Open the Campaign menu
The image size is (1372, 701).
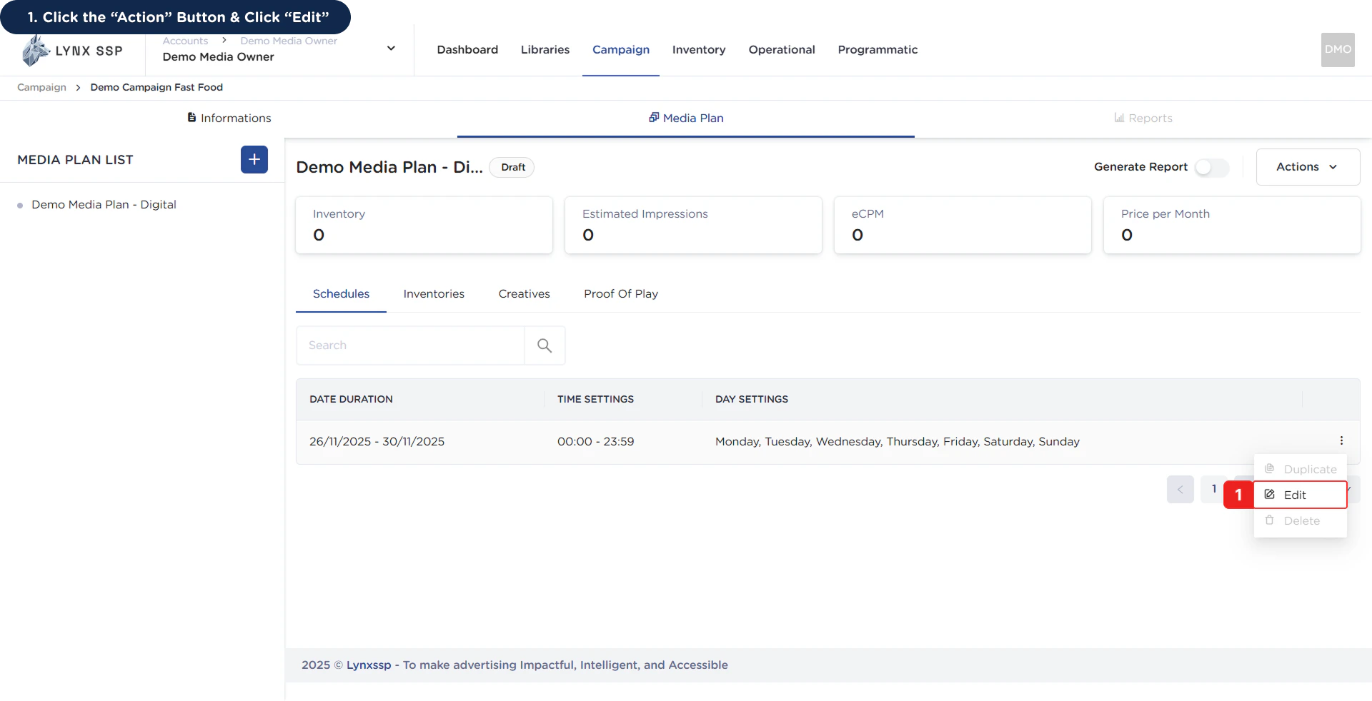(621, 50)
